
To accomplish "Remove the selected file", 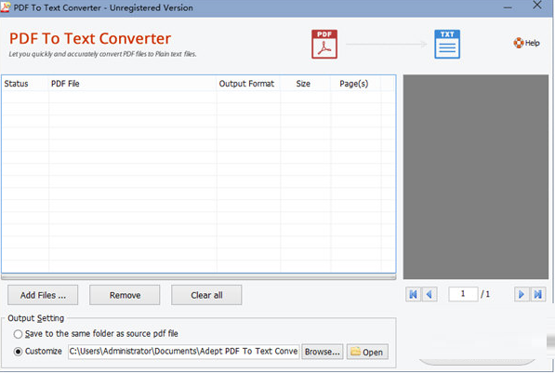I will [x=125, y=295].
